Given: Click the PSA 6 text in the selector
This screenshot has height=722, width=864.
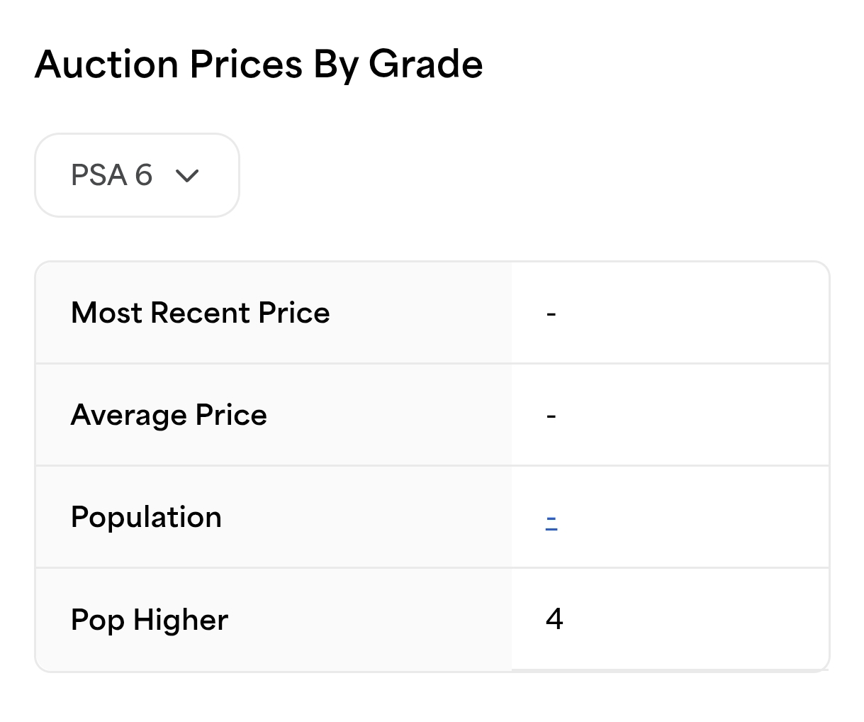Looking at the screenshot, I should coord(111,175).
